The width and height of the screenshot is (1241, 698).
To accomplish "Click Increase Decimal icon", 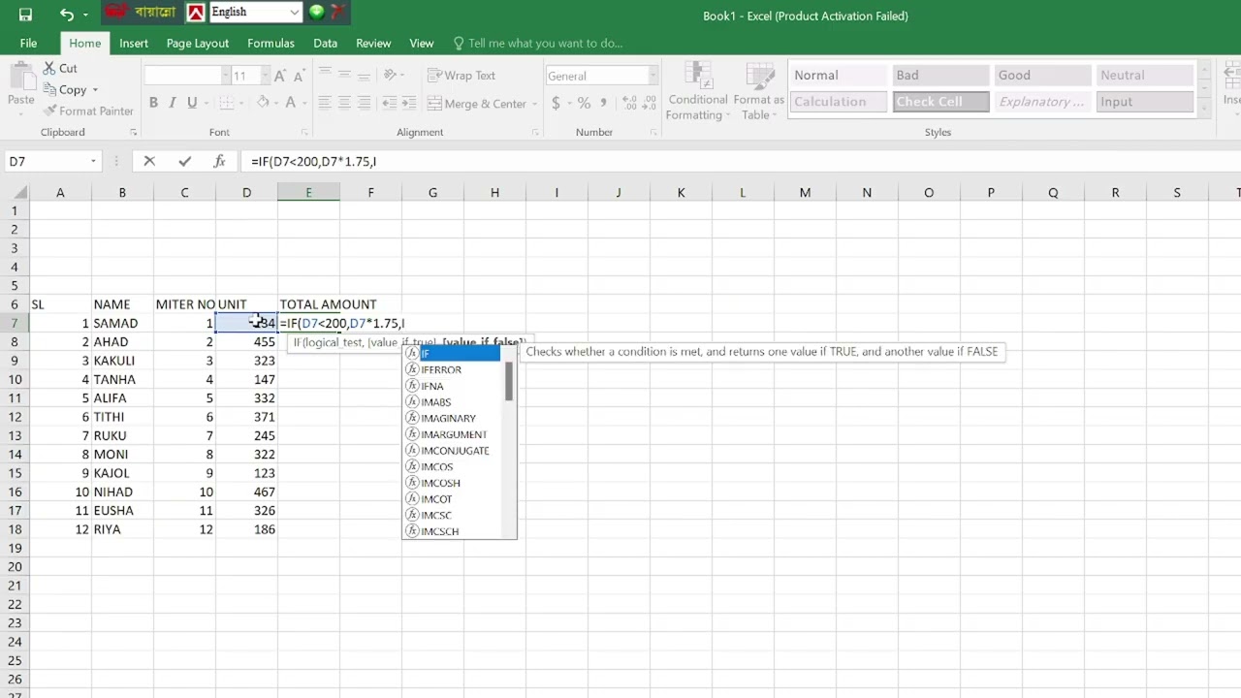I will coord(627,104).
